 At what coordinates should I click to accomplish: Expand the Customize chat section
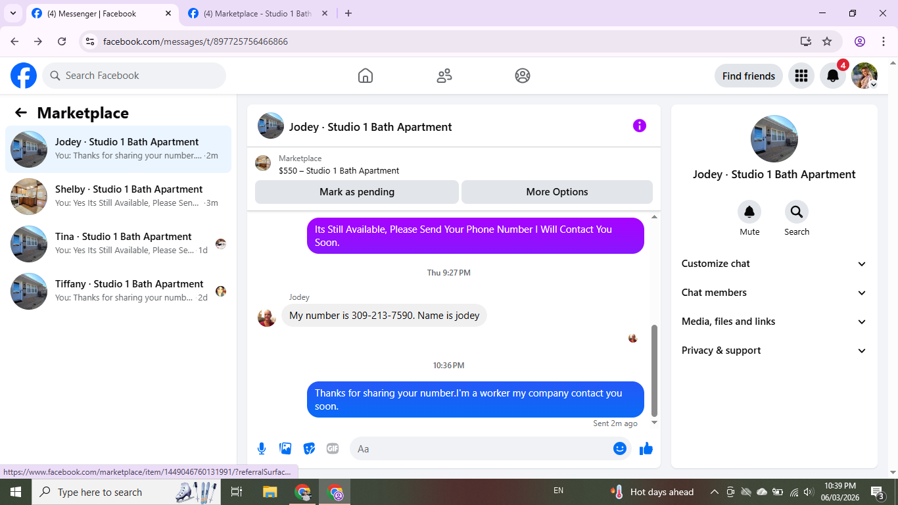[x=774, y=264]
